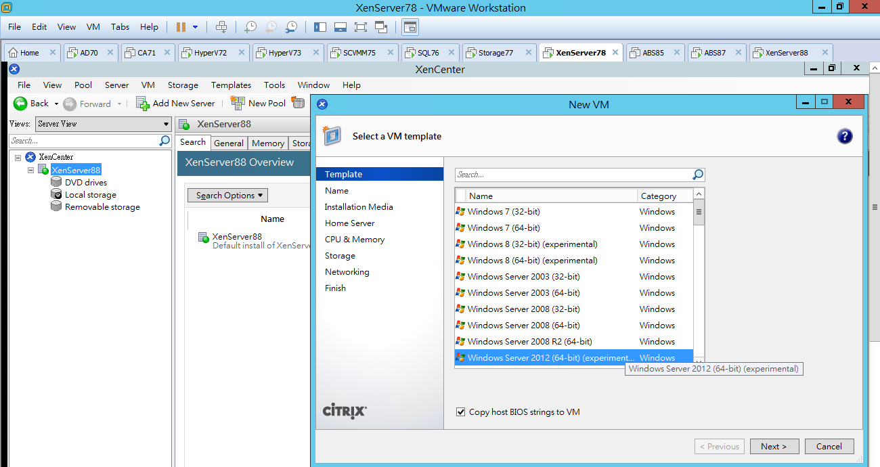The image size is (880, 467).
Task: Click the Next button in New VM wizard
Action: coord(774,447)
